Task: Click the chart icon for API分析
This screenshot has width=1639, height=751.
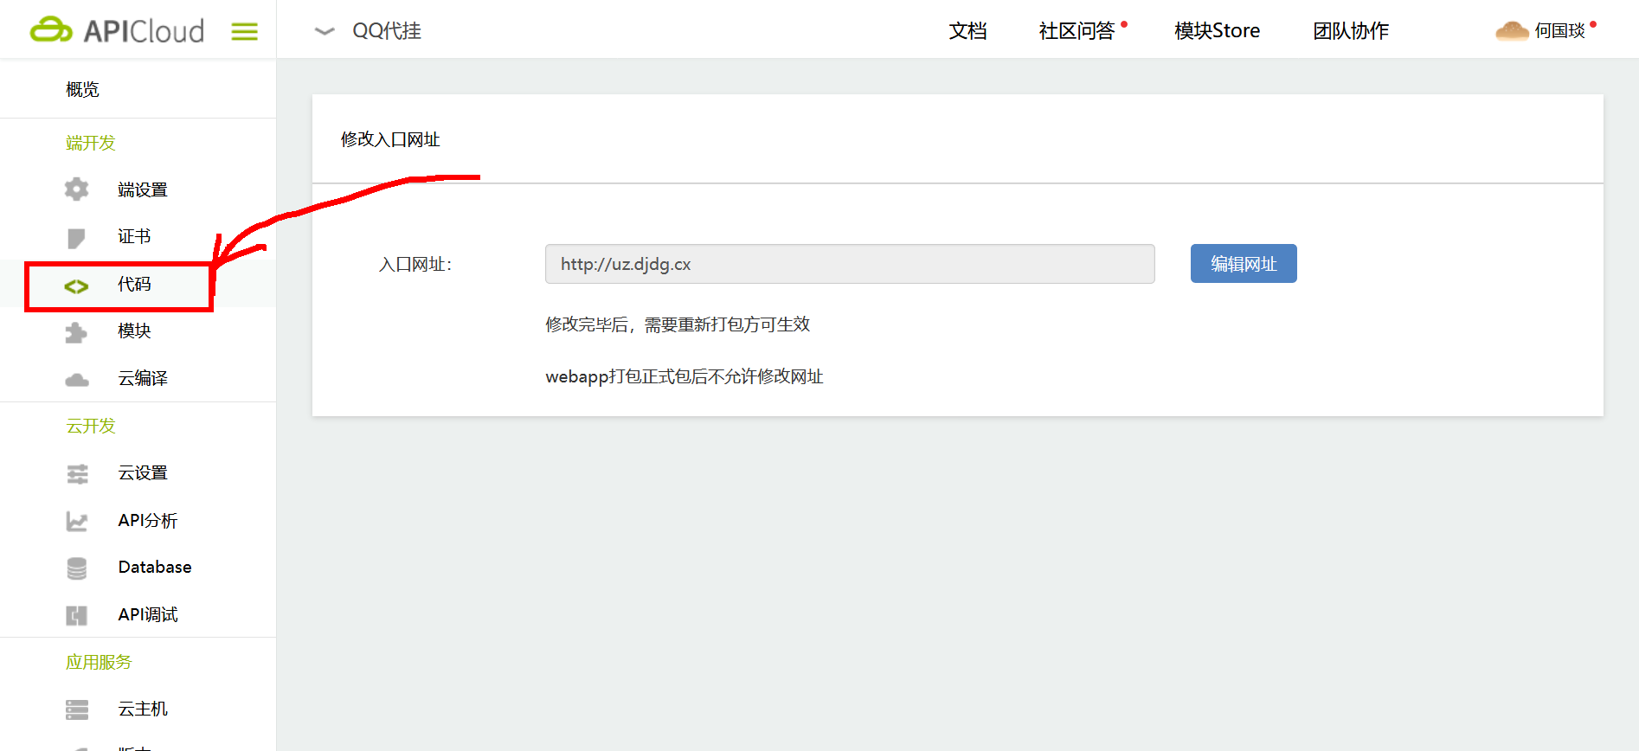Action: point(77,521)
